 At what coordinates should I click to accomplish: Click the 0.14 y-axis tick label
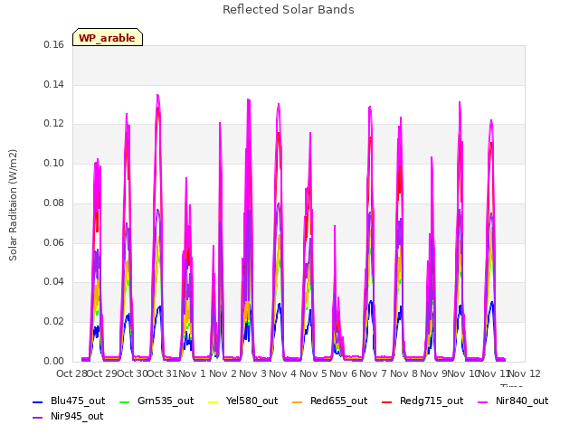click(x=53, y=84)
